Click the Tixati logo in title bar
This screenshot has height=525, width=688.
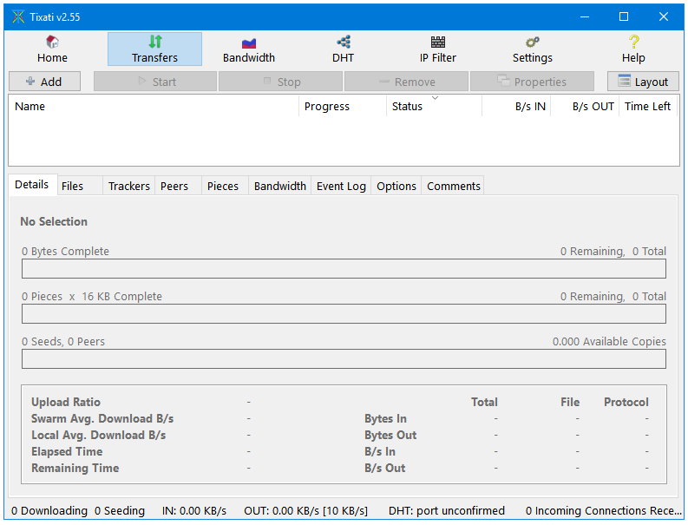point(18,17)
